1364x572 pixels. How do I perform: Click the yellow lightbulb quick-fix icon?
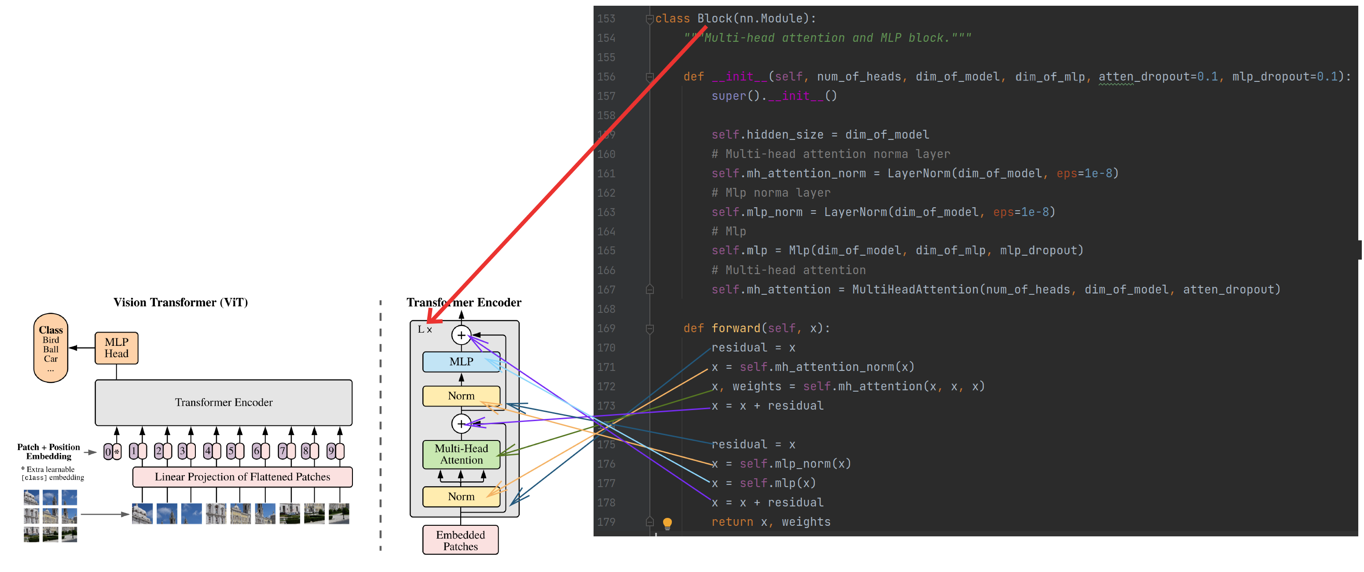tap(667, 523)
